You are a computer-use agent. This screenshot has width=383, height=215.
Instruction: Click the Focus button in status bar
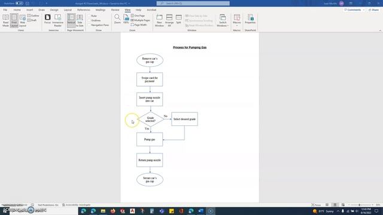point(316,205)
